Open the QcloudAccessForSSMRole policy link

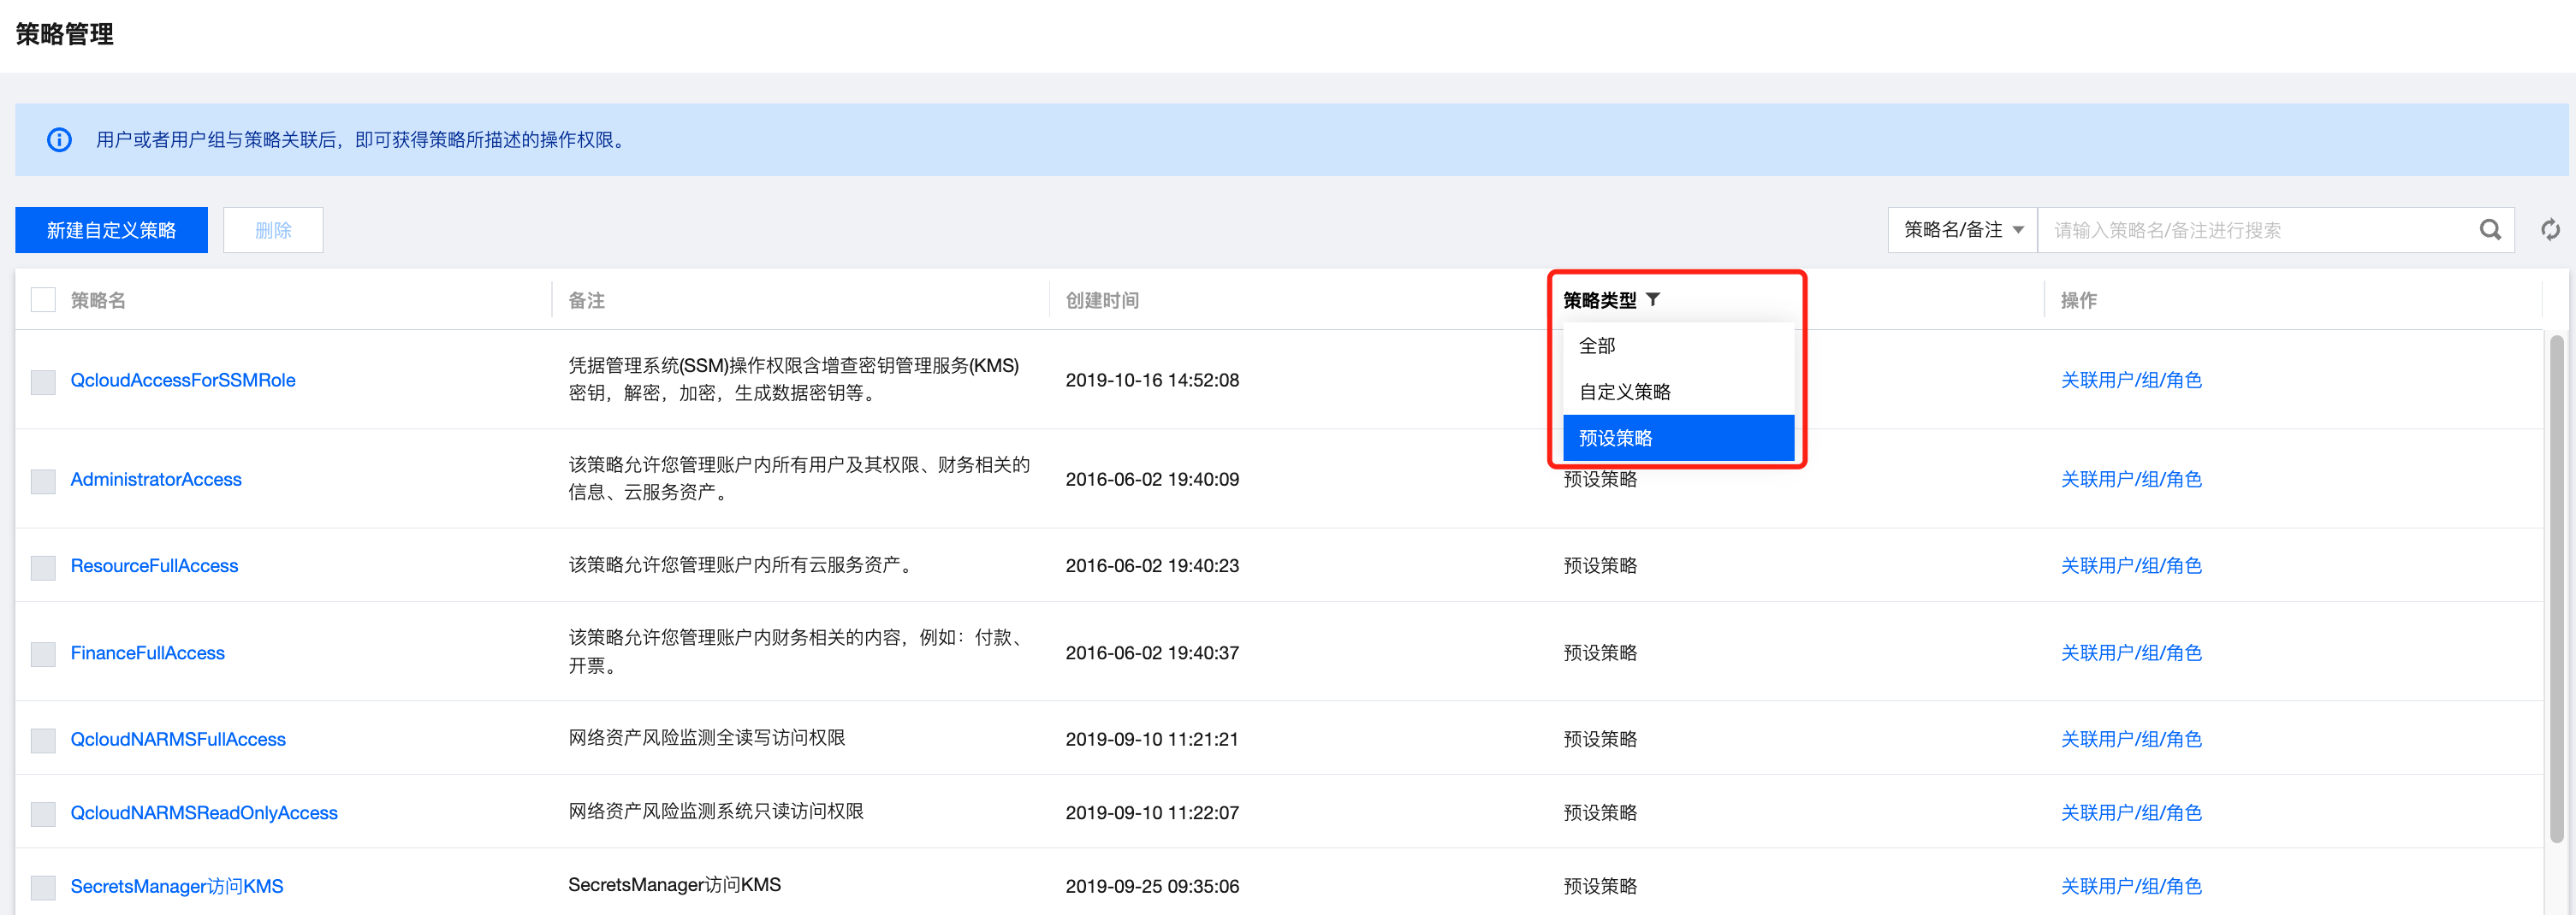click(183, 380)
